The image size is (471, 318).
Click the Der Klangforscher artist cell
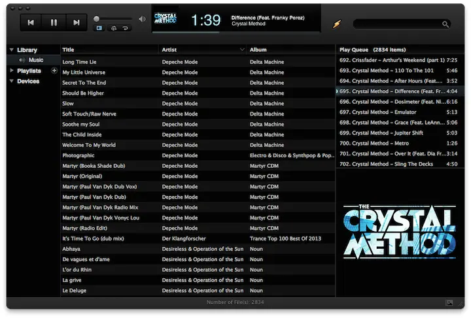pyautogui.click(x=184, y=238)
